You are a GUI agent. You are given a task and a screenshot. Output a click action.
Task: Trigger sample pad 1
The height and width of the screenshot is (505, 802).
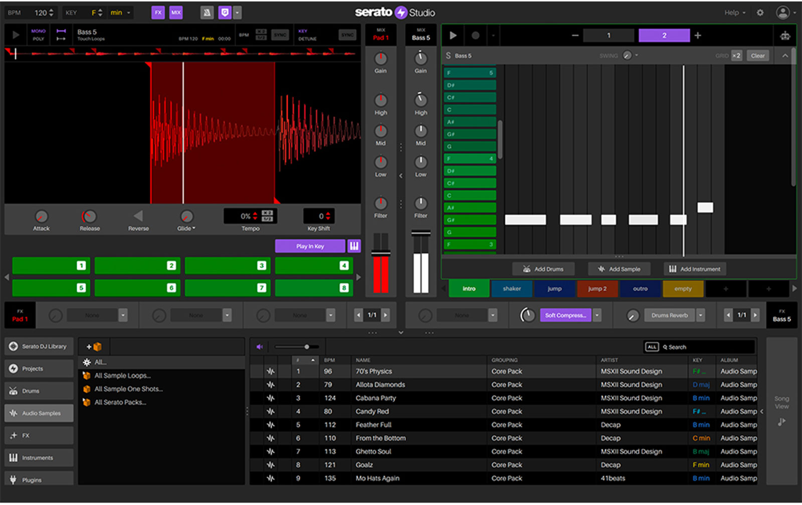click(51, 266)
